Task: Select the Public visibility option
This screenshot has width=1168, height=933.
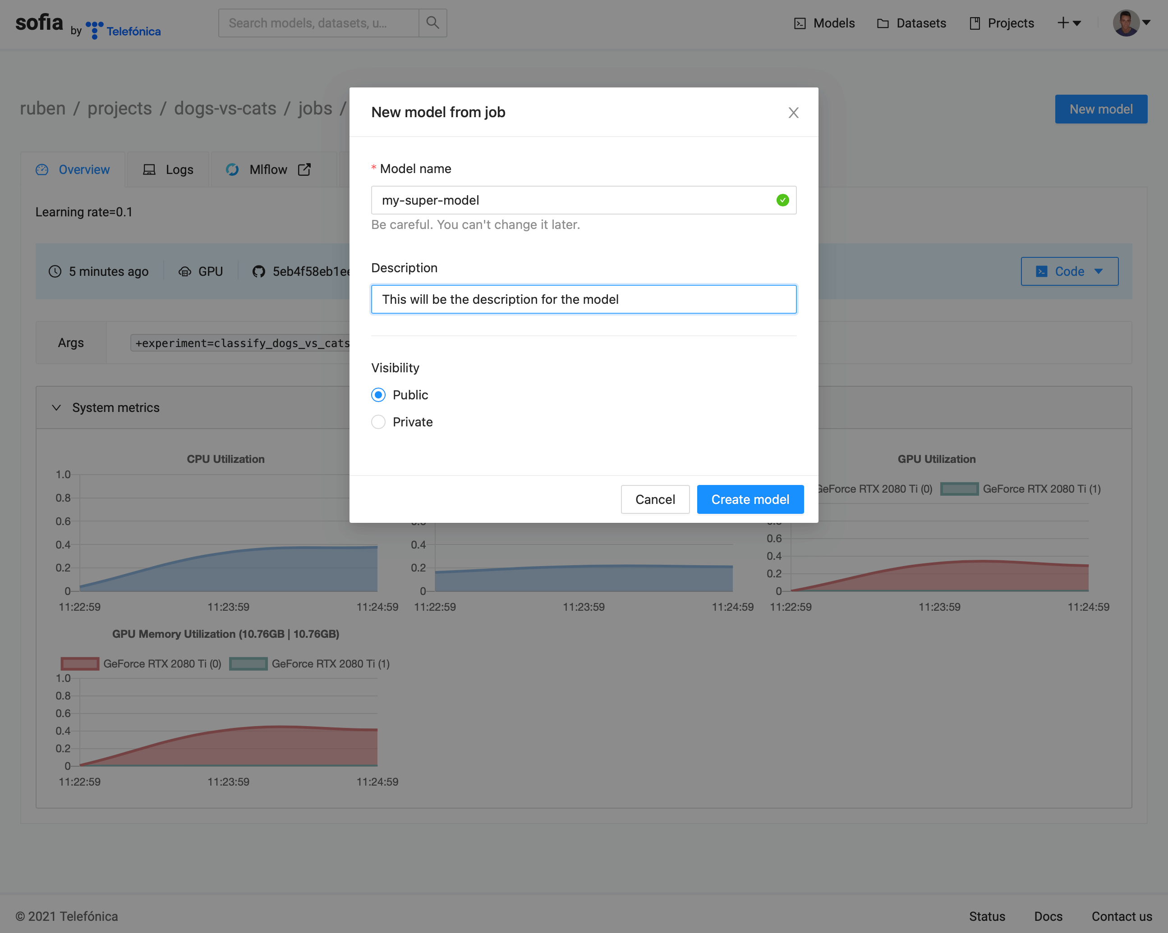Action: (x=378, y=395)
